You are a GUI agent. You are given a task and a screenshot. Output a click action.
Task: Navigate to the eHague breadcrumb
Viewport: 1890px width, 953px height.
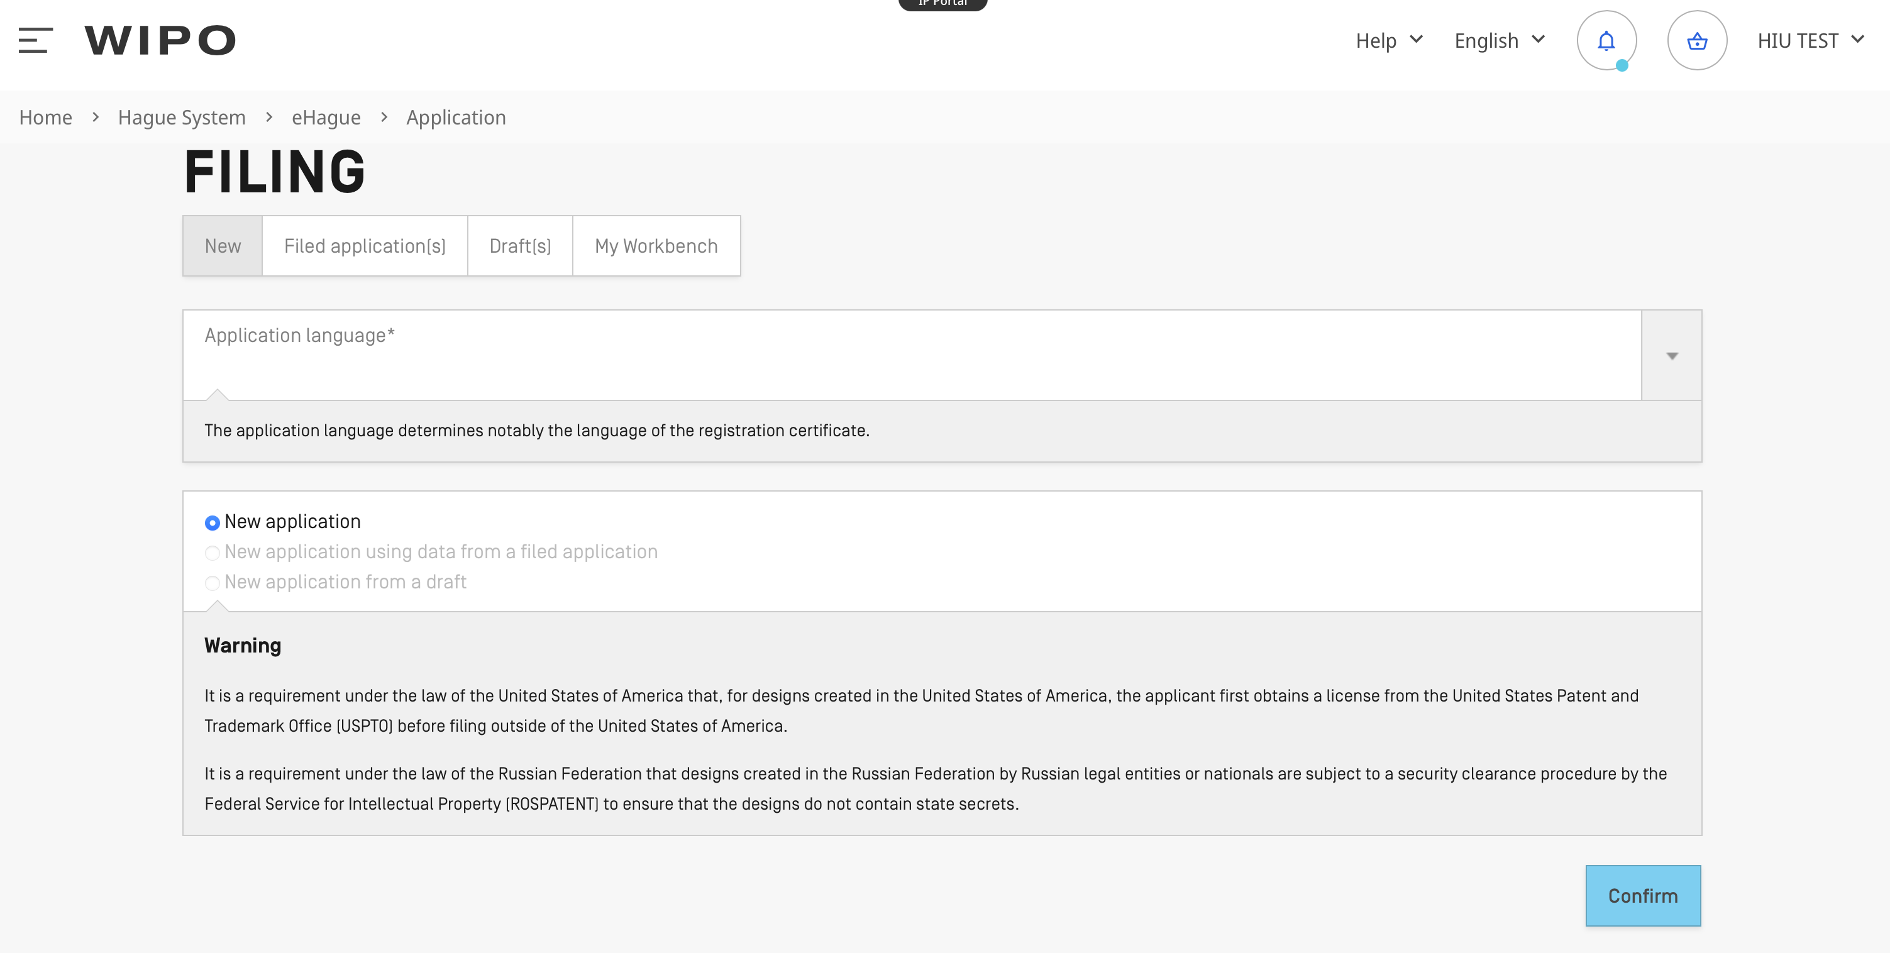click(x=326, y=118)
